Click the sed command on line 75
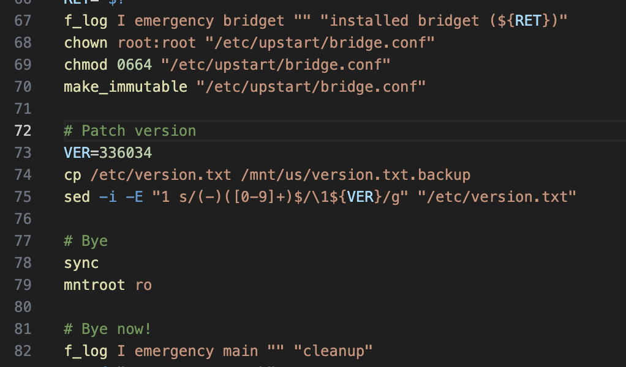Viewport: 626px width, 367px height. (77, 197)
